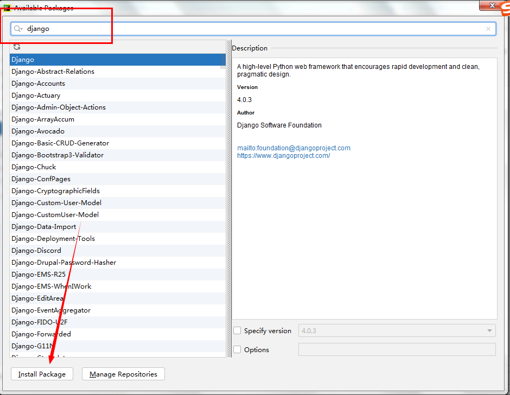Enable the Options checkbox

(x=238, y=349)
